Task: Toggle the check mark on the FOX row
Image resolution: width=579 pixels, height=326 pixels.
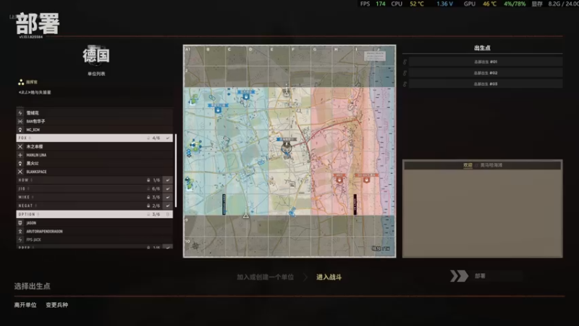Action: pyautogui.click(x=168, y=138)
